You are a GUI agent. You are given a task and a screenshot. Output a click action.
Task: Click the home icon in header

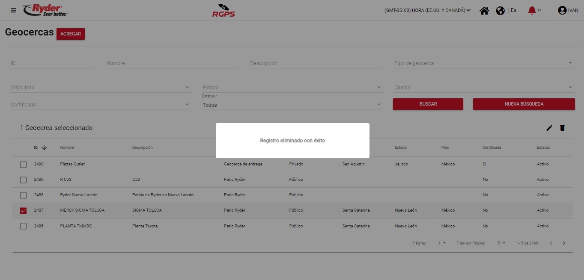[484, 11]
